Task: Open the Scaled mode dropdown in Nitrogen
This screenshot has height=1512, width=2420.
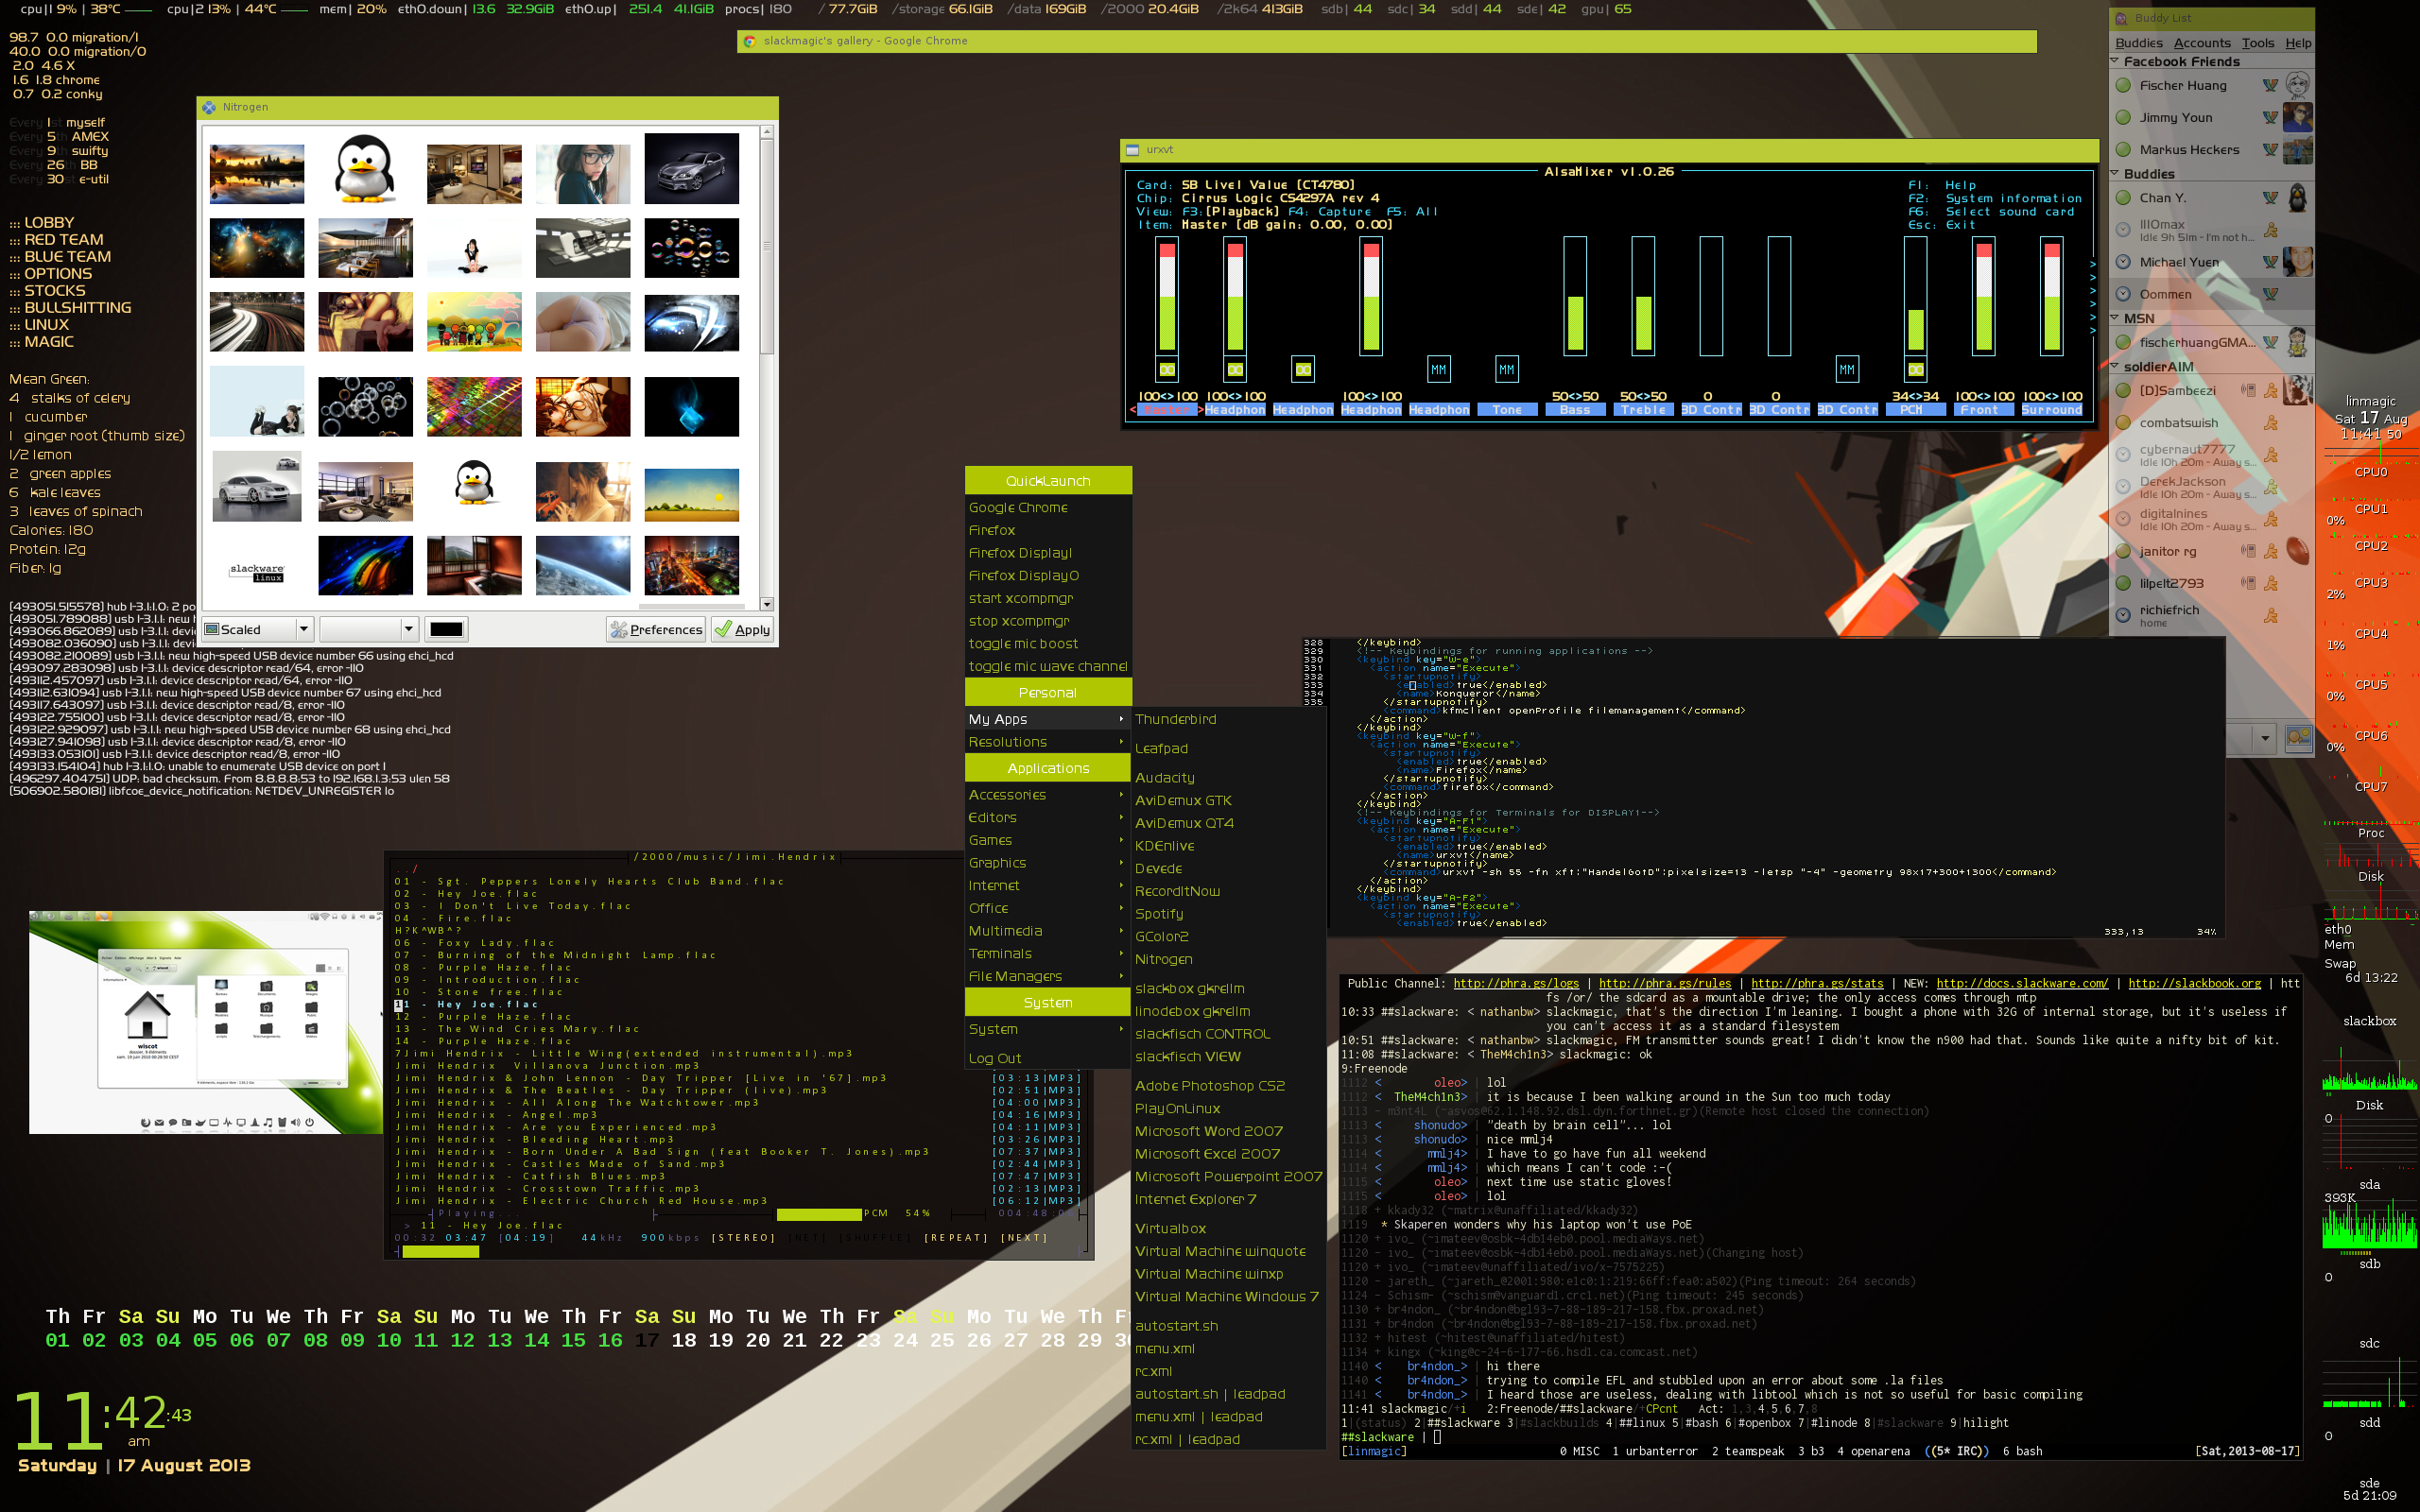Action: pos(259,629)
